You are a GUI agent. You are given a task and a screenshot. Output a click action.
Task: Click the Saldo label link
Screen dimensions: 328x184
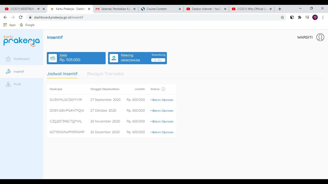[x=63, y=55]
